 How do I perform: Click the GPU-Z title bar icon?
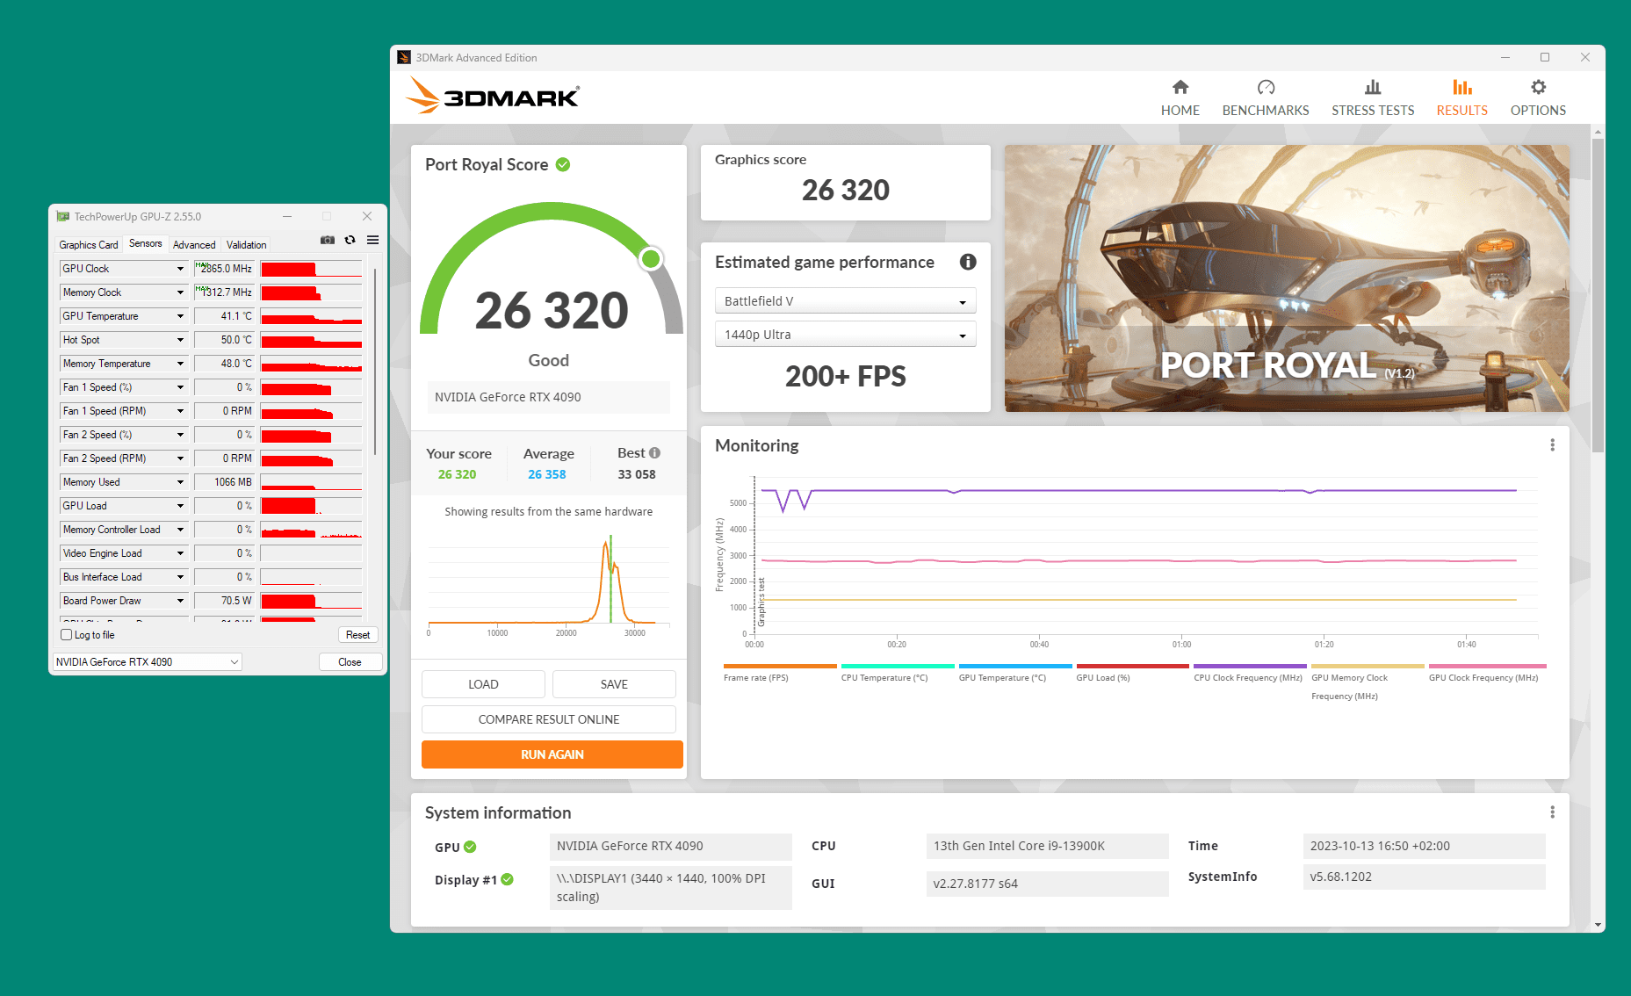click(x=63, y=216)
